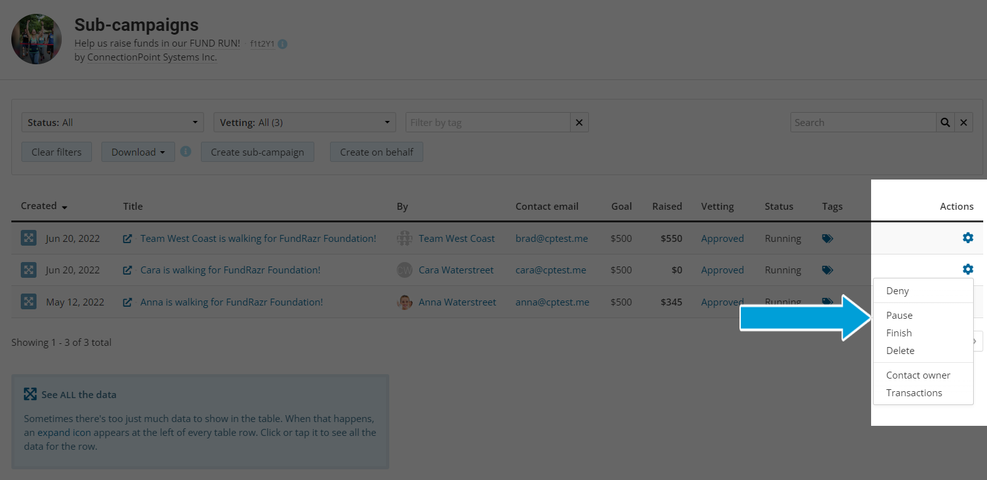Image resolution: width=987 pixels, height=480 pixels.
Task: Choose Contact owner in the actions menu
Action: tap(918, 375)
